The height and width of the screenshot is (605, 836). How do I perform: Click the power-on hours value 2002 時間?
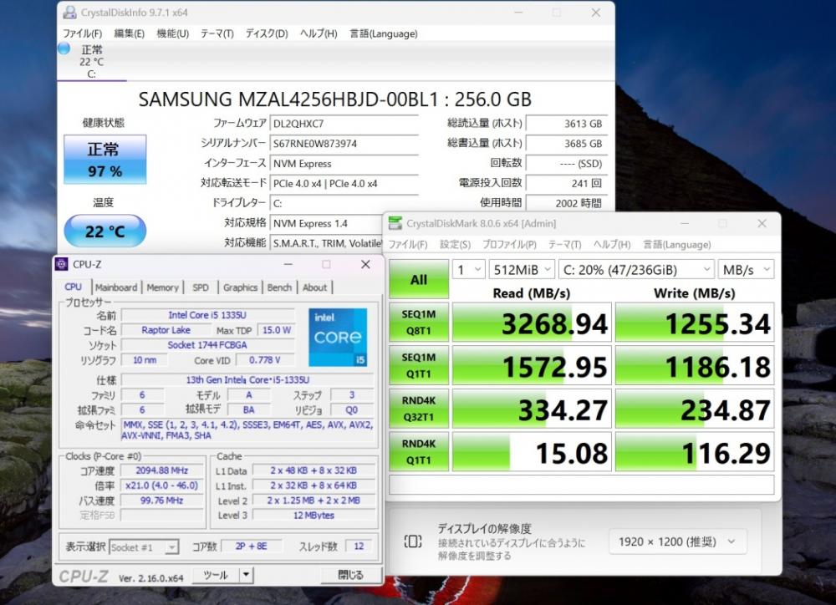(567, 203)
